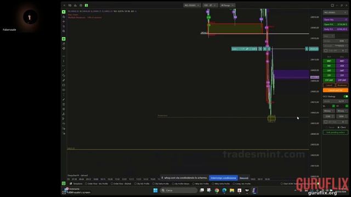Open the instrument symbol dropdown in top toolbar
Image resolution: width=351 pixels, height=197 pixels.
pos(192,5)
